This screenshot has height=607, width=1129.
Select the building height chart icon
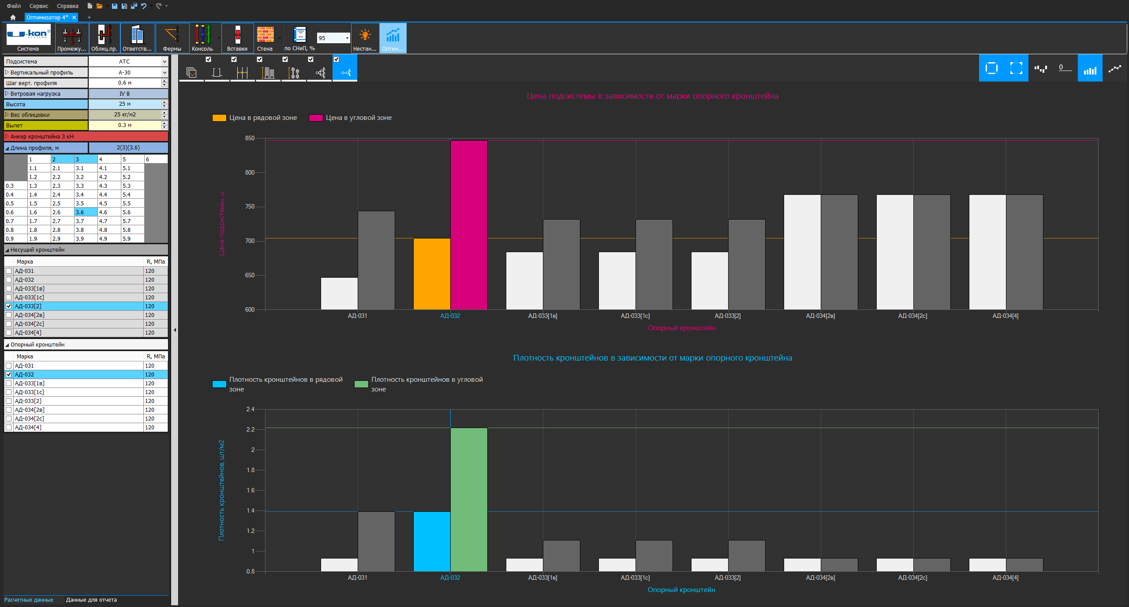(268, 73)
